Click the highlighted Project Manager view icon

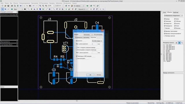point(179,43)
